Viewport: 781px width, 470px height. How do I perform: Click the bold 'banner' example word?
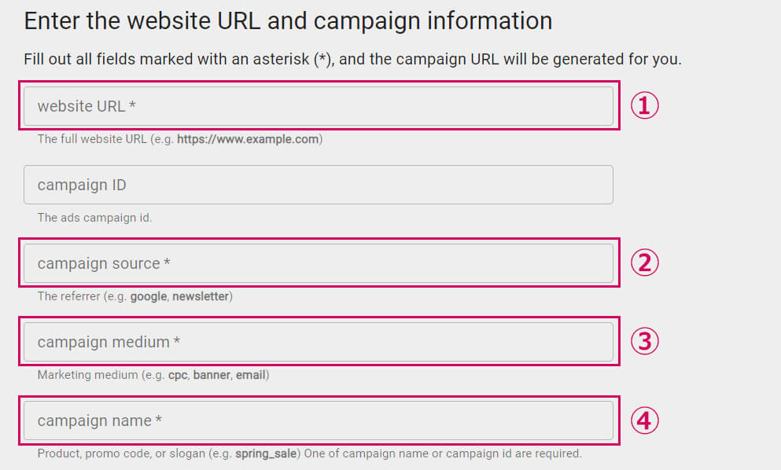pos(212,375)
